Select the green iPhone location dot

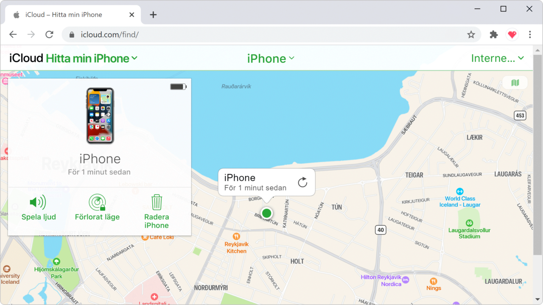[x=266, y=213]
